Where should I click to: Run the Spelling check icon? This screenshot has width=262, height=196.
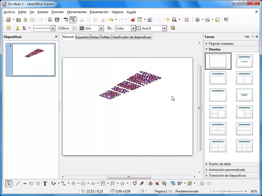[x=66, y=20]
